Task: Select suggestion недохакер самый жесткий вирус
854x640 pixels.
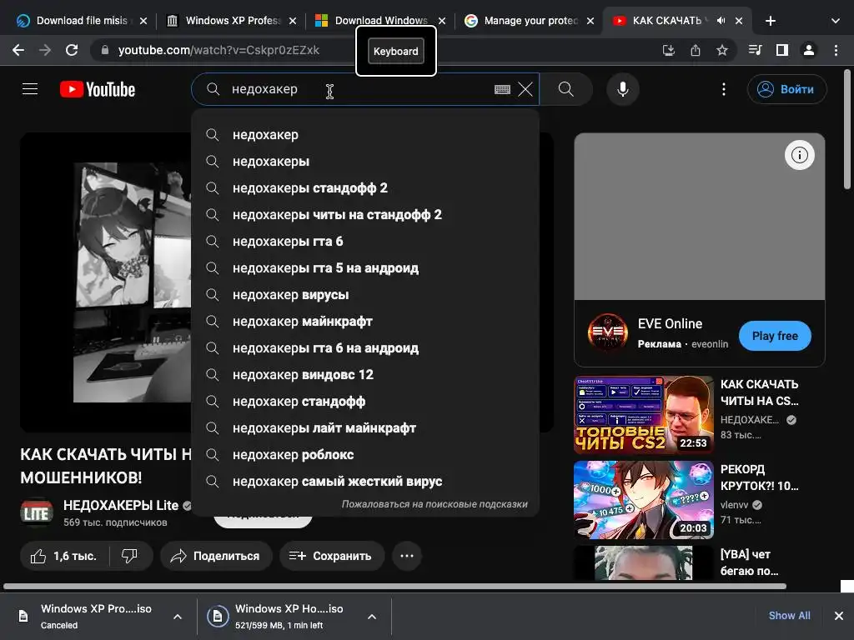Action: tap(365, 482)
